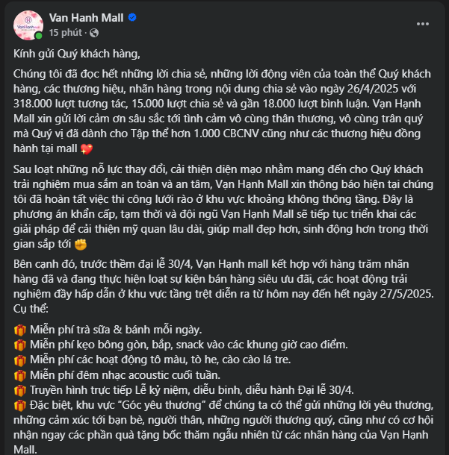
Task: Click gift icon beside "Truyền hình trực tiếp"
Action: click(x=20, y=389)
